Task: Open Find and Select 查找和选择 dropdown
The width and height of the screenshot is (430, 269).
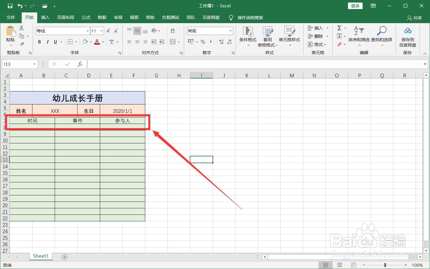Action: pos(382,37)
